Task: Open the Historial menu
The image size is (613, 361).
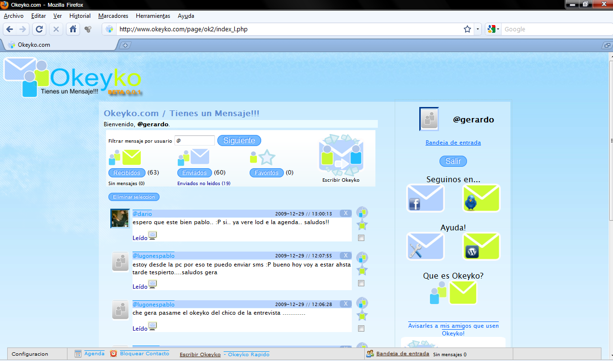Action: point(80,16)
